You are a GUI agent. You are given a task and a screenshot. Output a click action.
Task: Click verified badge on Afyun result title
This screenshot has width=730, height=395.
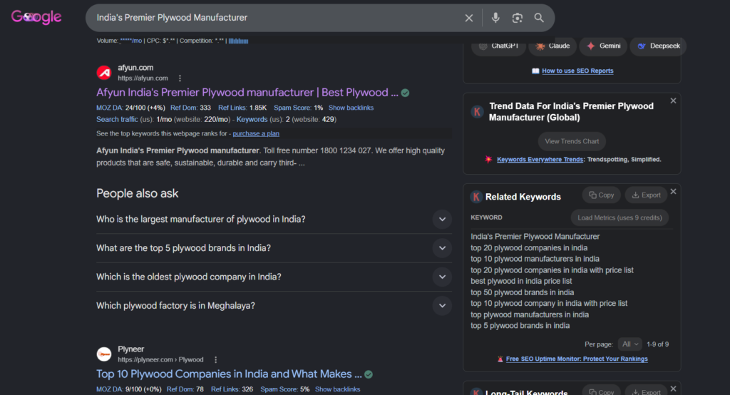tap(405, 93)
